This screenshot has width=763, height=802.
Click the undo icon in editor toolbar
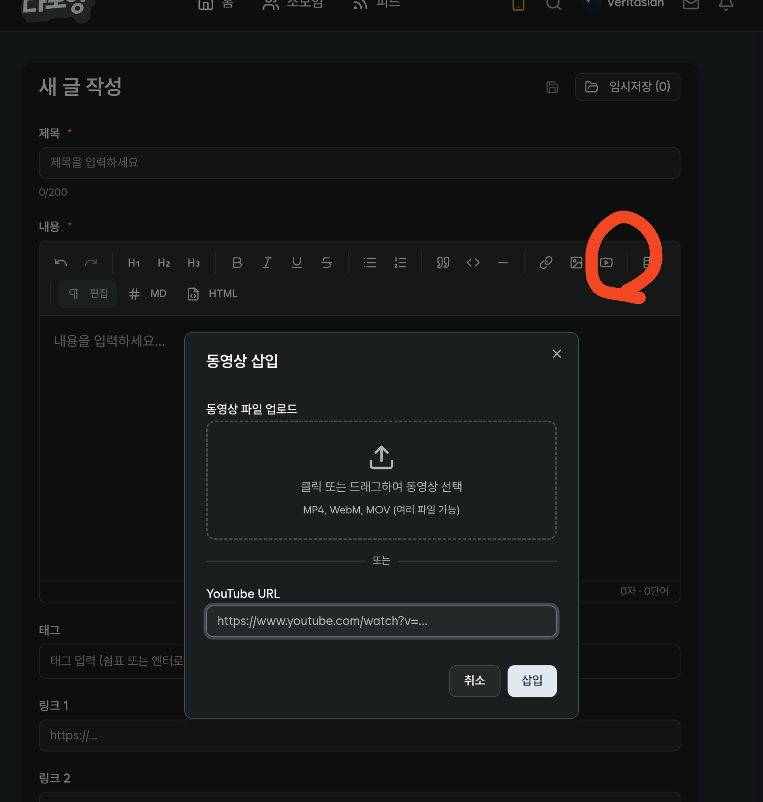point(61,262)
